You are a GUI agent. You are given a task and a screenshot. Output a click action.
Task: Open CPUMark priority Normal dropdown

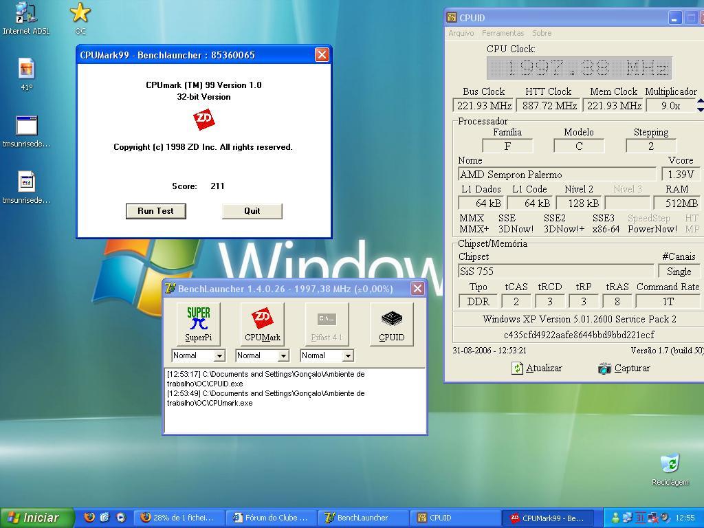262,355
